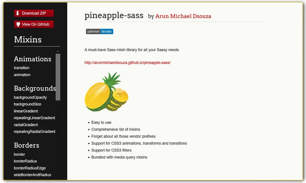This screenshot has height=183, width=306.
Task: Select the backgroundSize mixin
Action: coord(28,104)
